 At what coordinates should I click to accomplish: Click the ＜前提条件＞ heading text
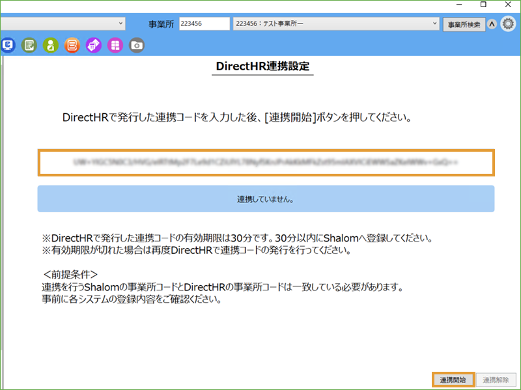[x=70, y=274]
